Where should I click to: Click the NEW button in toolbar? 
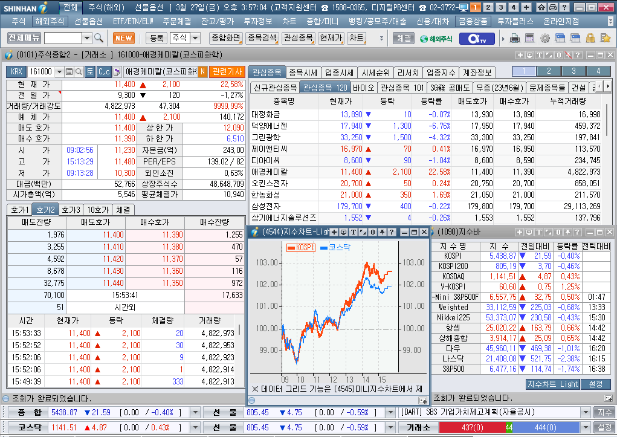pyautogui.click(x=124, y=38)
